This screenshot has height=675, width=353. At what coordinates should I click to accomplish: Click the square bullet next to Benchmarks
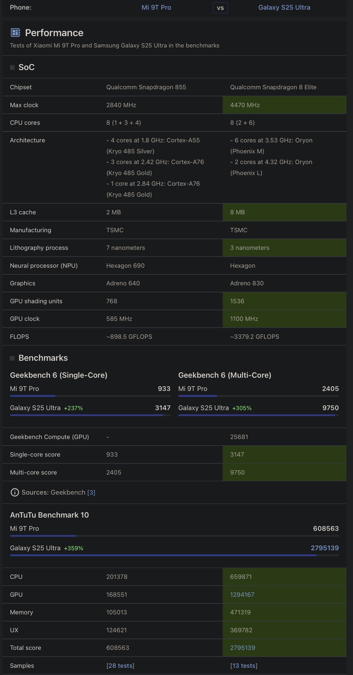12,358
